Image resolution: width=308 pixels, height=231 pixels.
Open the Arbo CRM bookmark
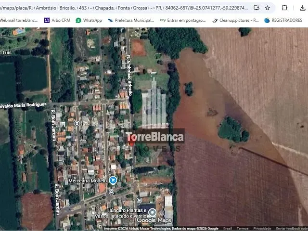(57, 20)
